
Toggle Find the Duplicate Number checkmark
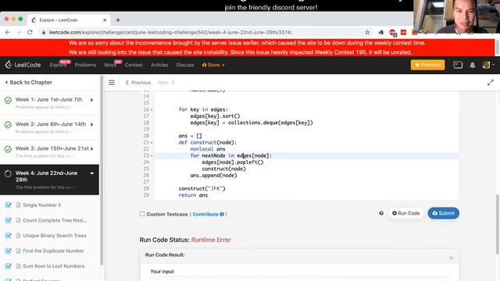9,251
